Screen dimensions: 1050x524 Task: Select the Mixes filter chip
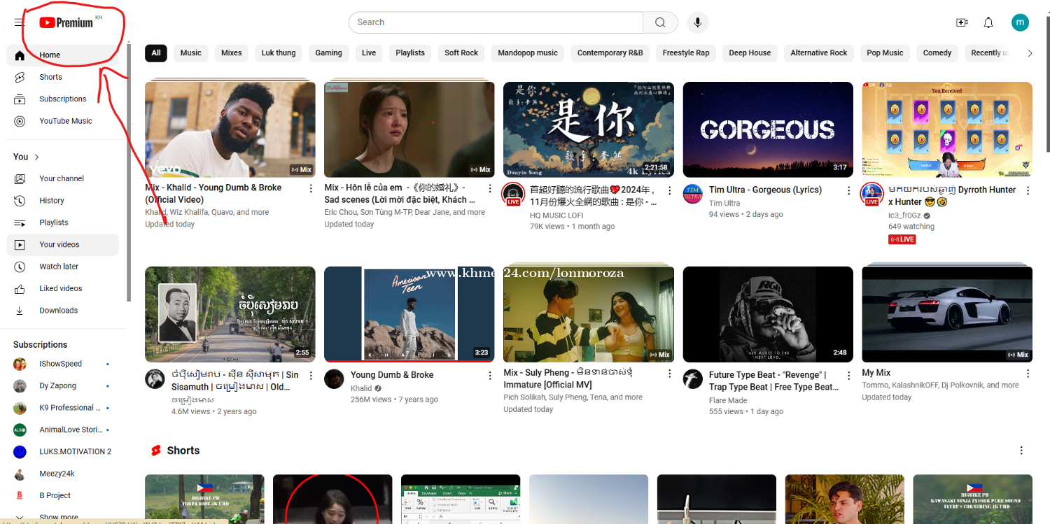pos(232,53)
